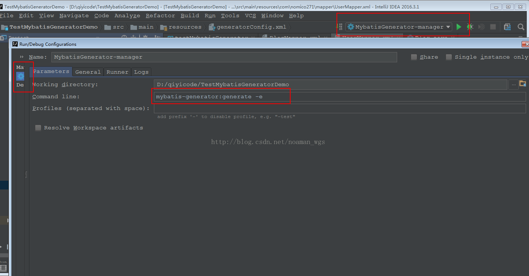Open the Help menu

(x=296, y=15)
